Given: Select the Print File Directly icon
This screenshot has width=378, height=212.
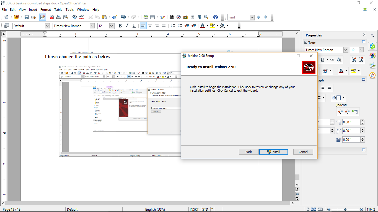Looking at the screenshot, I should pyautogui.click(x=58, y=17).
